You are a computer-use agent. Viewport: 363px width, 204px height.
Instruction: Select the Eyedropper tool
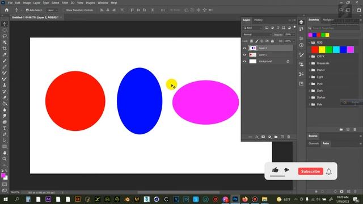pos(5,54)
